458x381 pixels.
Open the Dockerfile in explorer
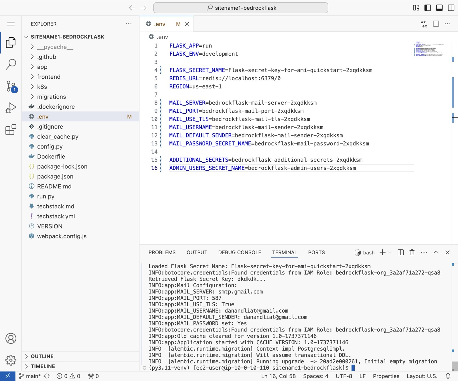pyautogui.click(x=81, y=157)
